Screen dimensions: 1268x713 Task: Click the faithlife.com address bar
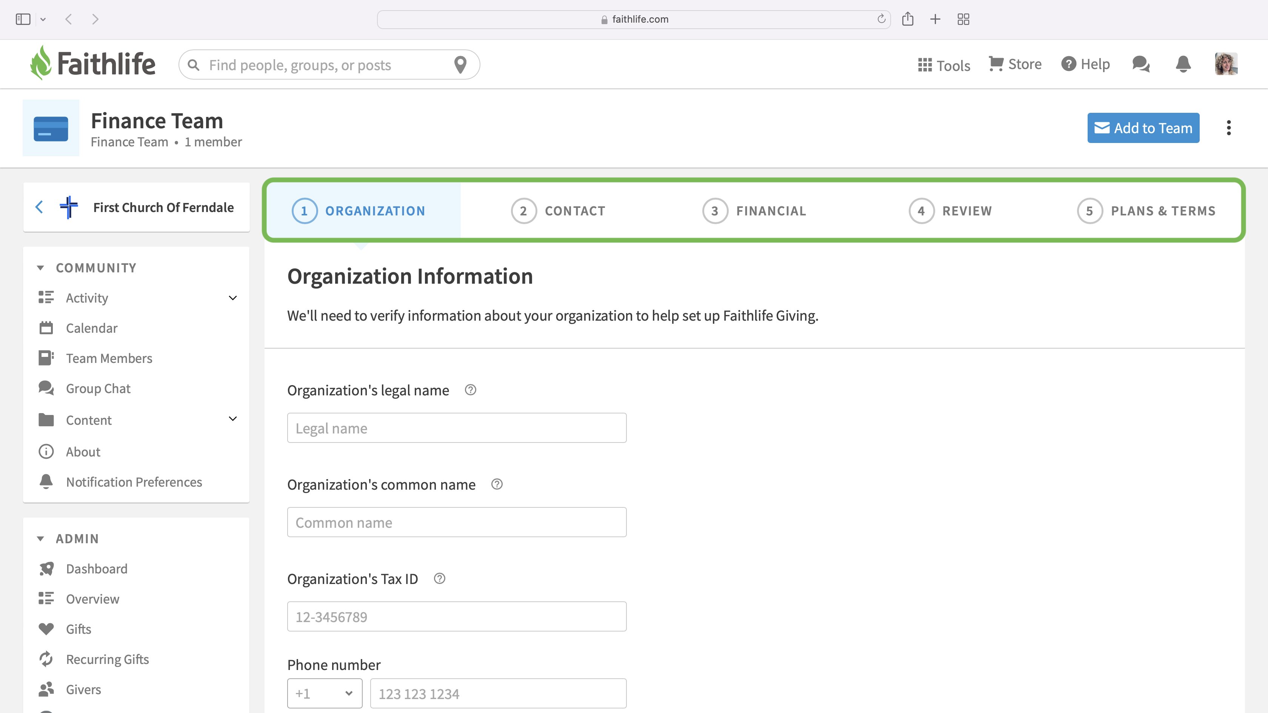click(634, 19)
